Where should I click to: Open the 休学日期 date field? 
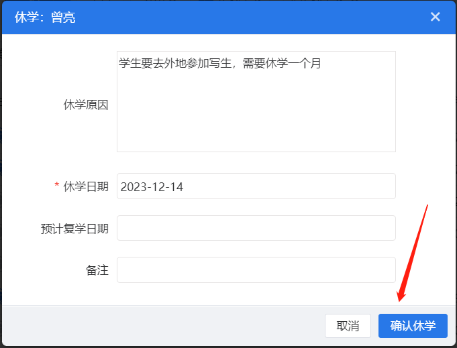pyautogui.click(x=256, y=186)
